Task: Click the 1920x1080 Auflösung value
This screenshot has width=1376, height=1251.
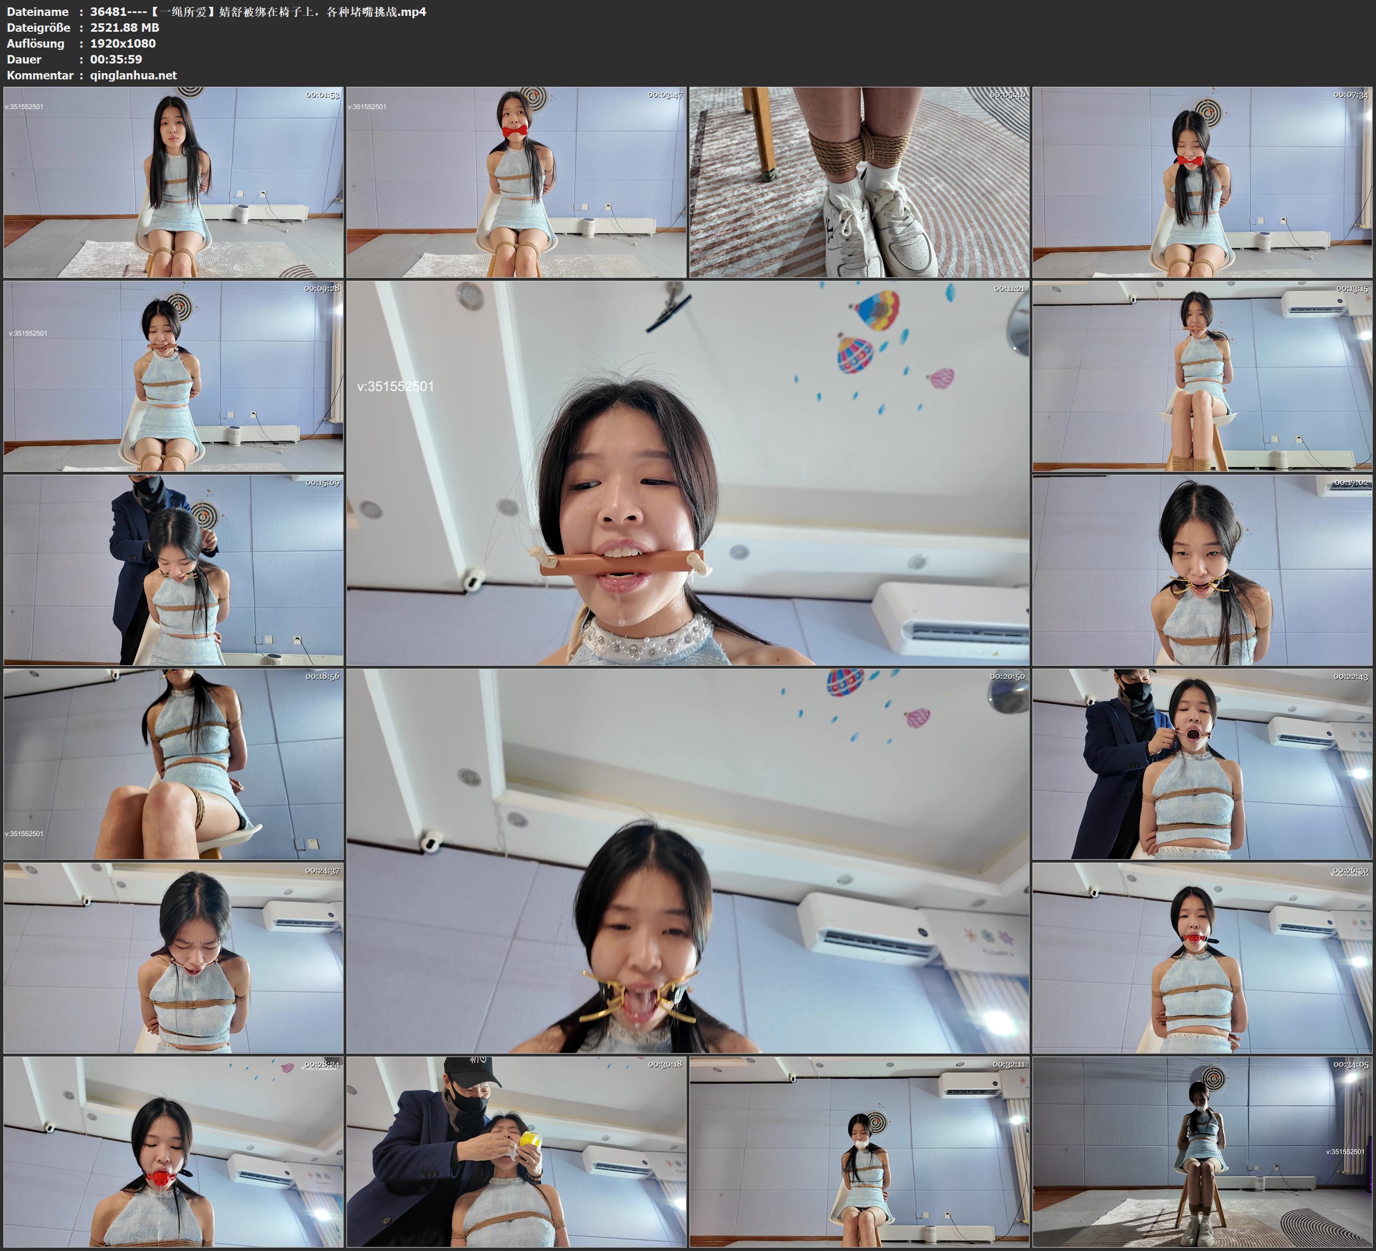Action: (x=123, y=43)
